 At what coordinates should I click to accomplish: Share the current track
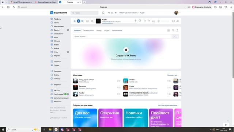(178, 21)
